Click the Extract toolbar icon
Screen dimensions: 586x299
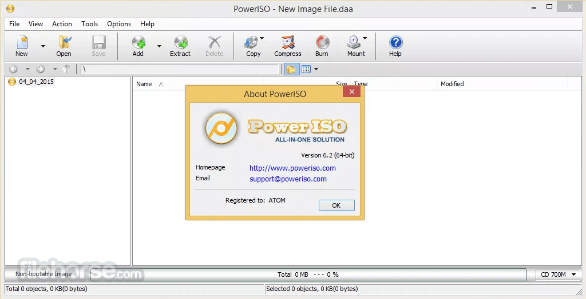(x=181, y=42)
